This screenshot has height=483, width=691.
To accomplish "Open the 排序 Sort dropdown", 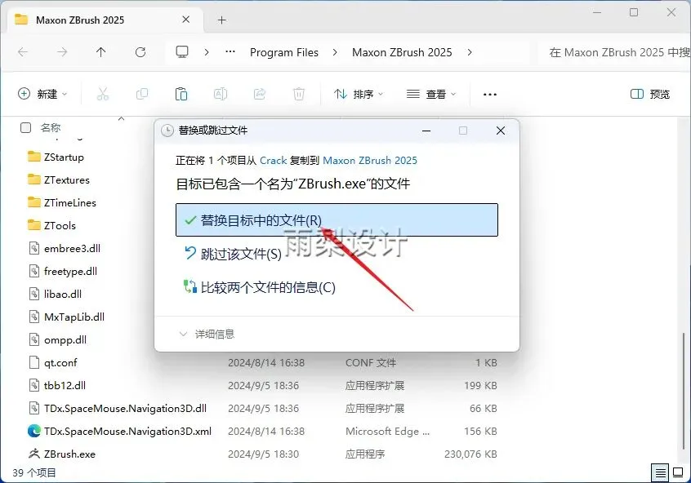I will [359, 94].
